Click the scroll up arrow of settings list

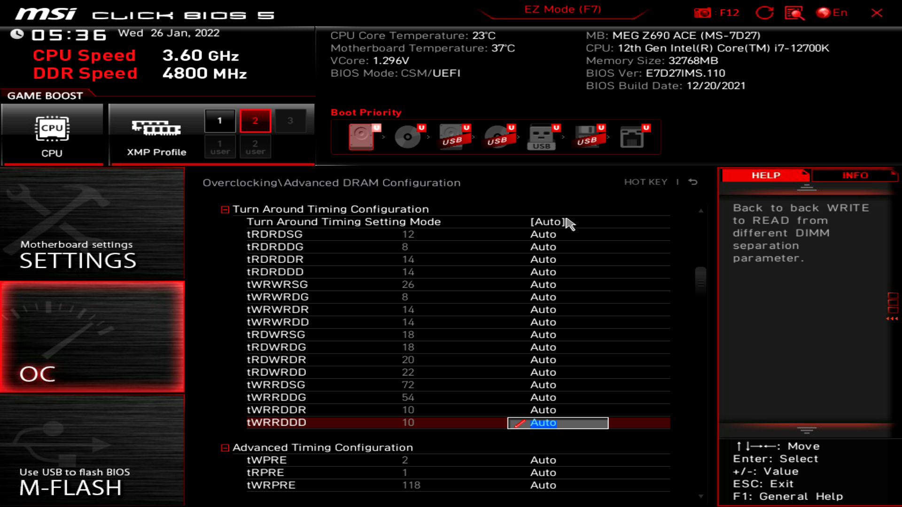pyautogui.click(x=701, y=211)
